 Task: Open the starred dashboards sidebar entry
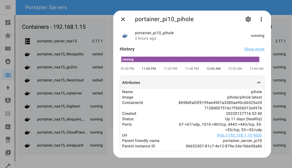(7, 35)
